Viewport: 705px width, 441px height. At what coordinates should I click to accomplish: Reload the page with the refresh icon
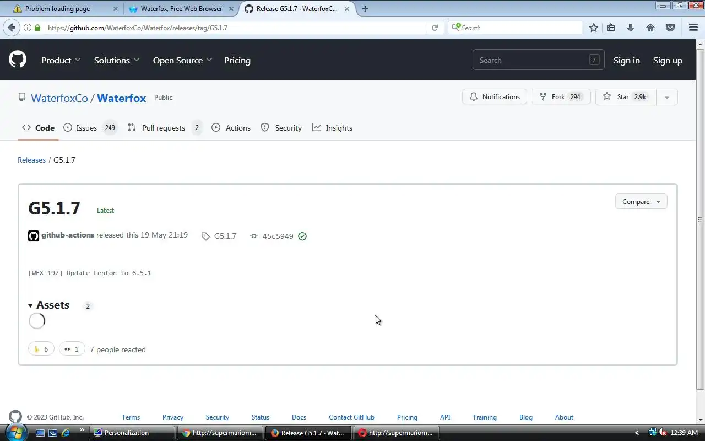point(435,28)
